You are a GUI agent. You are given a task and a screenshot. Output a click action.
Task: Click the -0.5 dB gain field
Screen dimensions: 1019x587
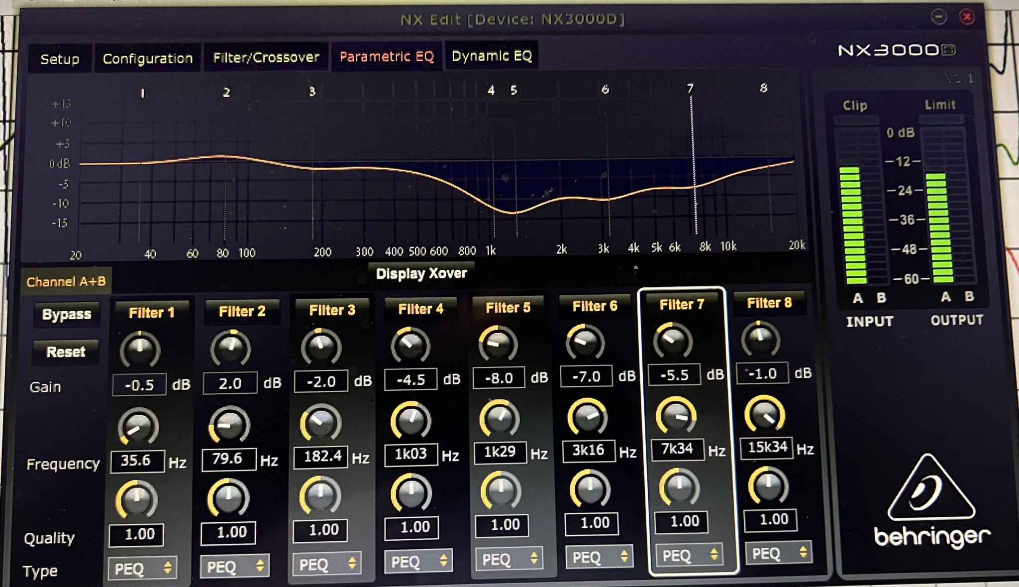(x=139, y=385)
